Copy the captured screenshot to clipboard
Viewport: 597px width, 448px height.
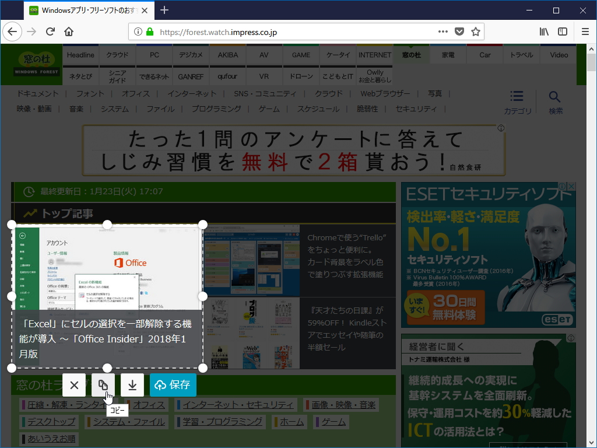click(x=103, y=385)
